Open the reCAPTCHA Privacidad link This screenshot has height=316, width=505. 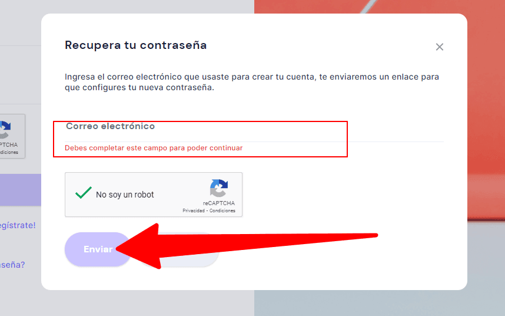194,210
